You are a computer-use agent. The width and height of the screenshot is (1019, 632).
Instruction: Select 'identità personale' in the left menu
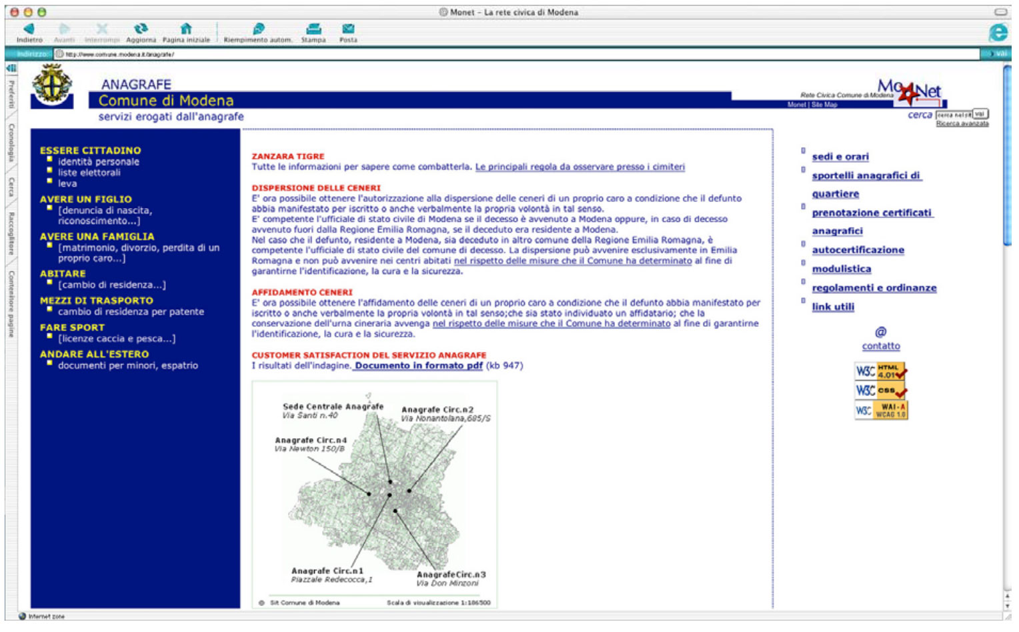point(98,162)
